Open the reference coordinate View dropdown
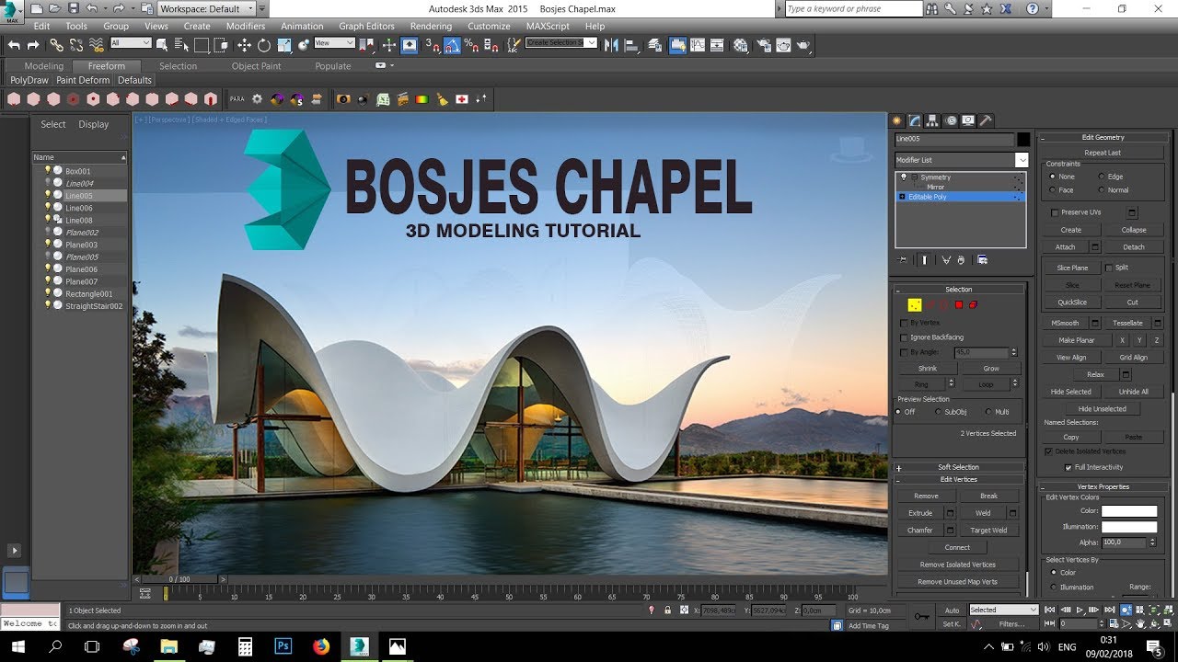 pos(334,43)
